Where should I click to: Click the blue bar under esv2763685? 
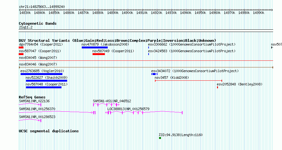[42, 74]
